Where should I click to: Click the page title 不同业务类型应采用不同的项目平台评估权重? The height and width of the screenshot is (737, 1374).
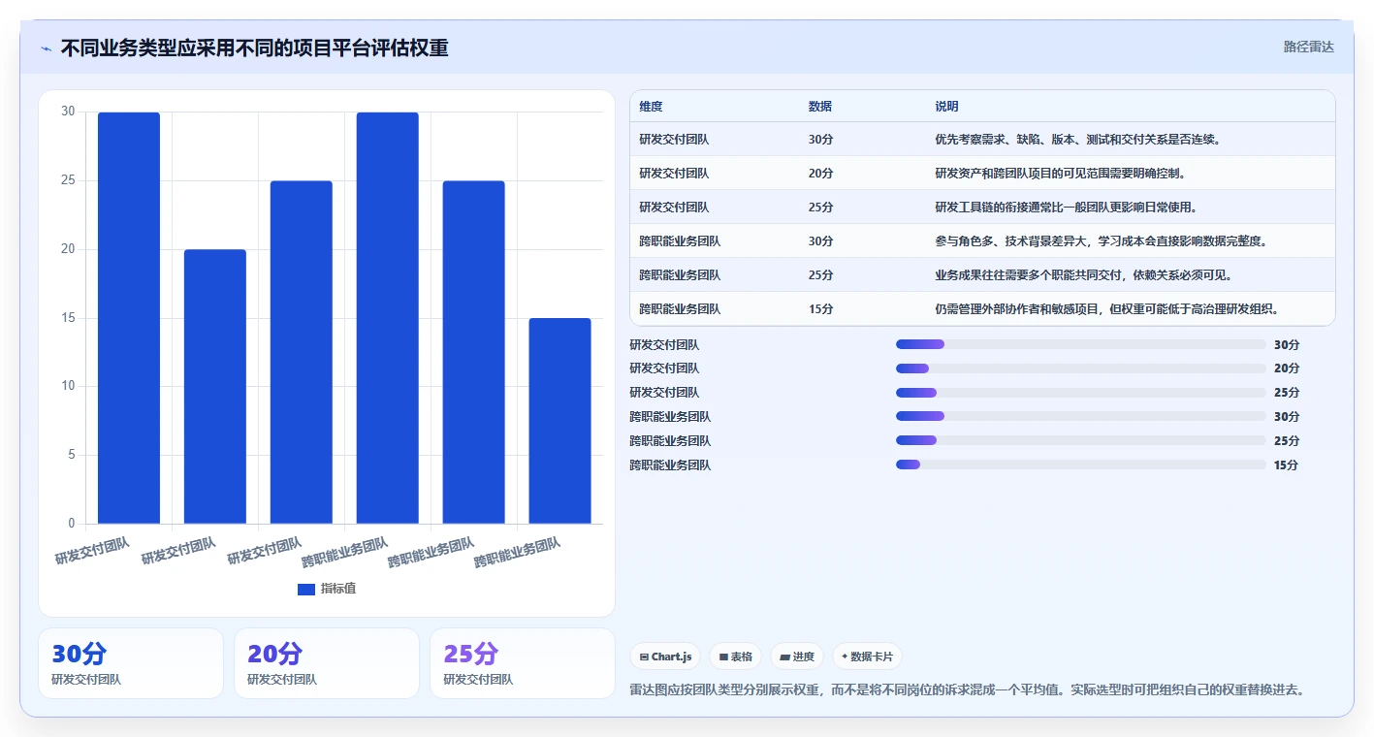(255, 48)
